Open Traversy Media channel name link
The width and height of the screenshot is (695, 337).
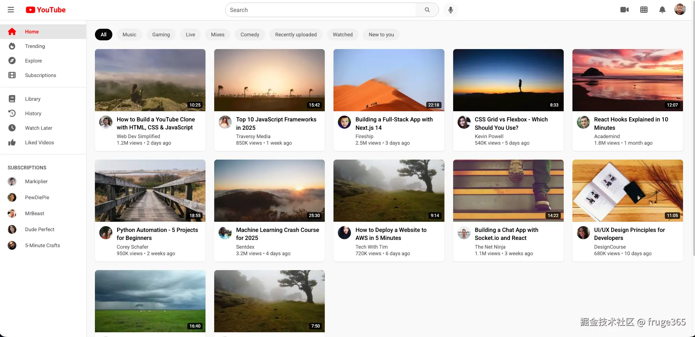click(253, 136)
